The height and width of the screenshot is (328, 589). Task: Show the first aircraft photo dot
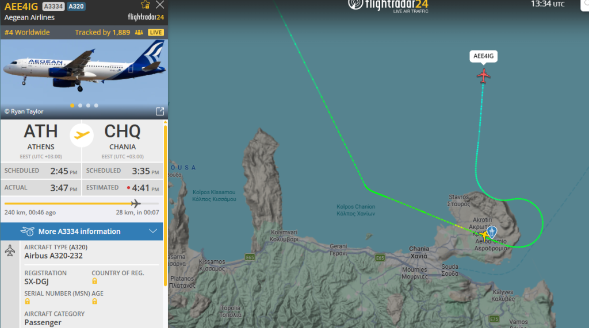[x=72, y=106]
